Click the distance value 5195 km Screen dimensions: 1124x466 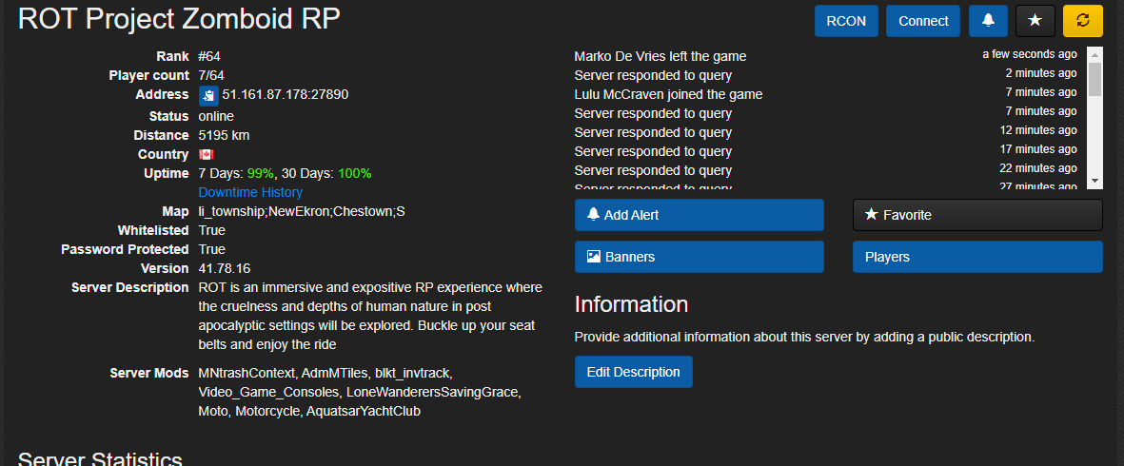tap(224, 135)
